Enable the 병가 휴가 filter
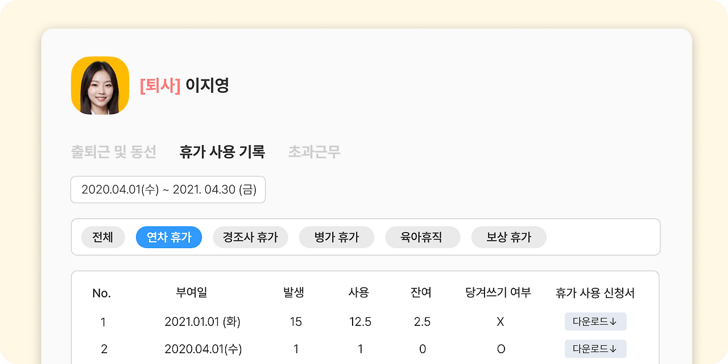This screenshot has width=728, height=364. [x=336, y=237]
